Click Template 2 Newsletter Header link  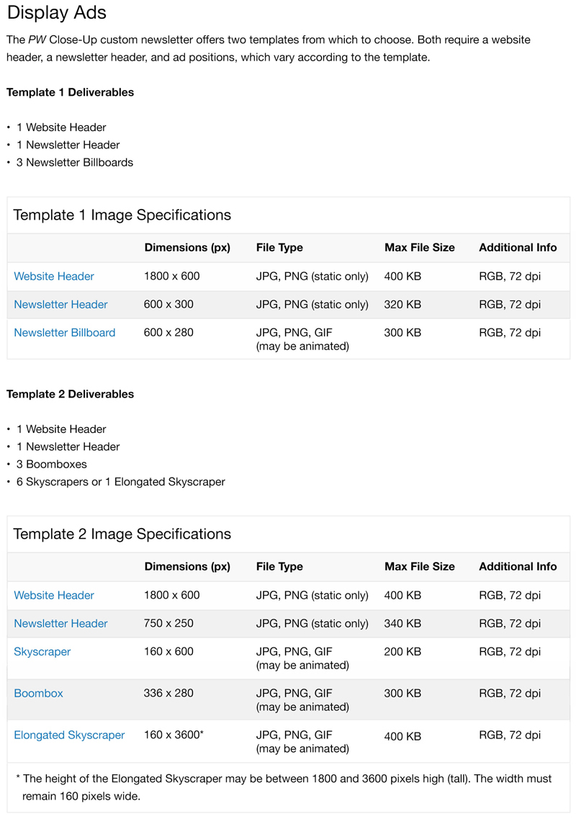tap(60, 624)
